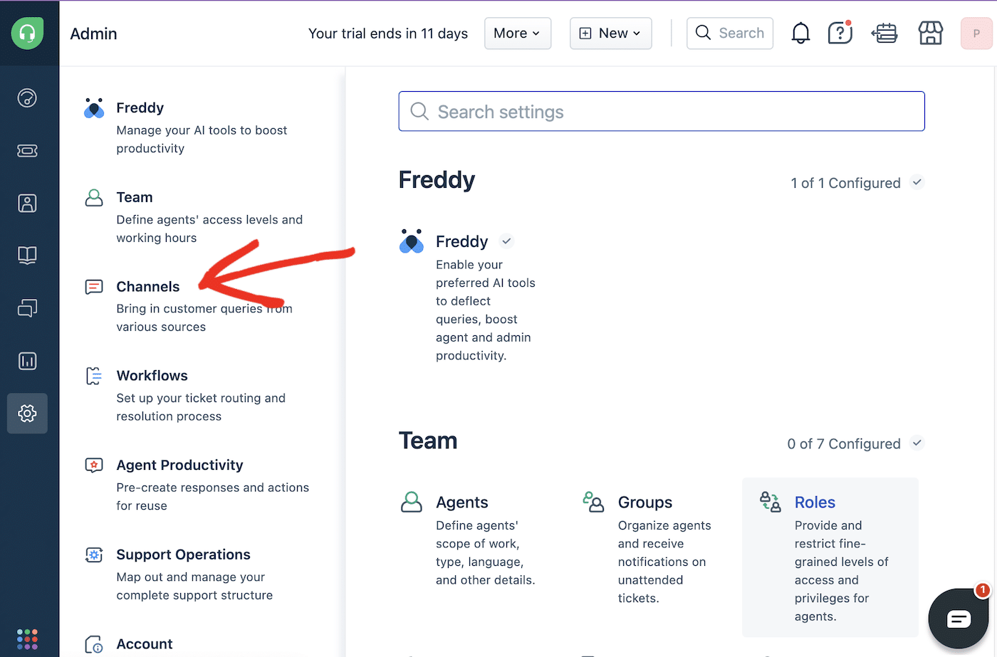997x657 pixels.
Task: Open the Tickets icon in the left sidebar
Action: tap(27, 150)
